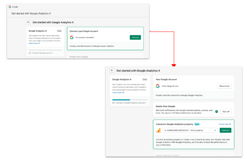Go back using arrow in lower window
The width and height of the screenshot is (247, 161).
pos(112,70)
